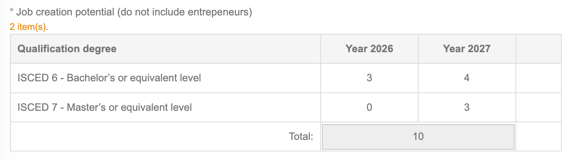Viewport: 570px width, 160px height.
Task: Click the Total label
Action: point(301,136)
